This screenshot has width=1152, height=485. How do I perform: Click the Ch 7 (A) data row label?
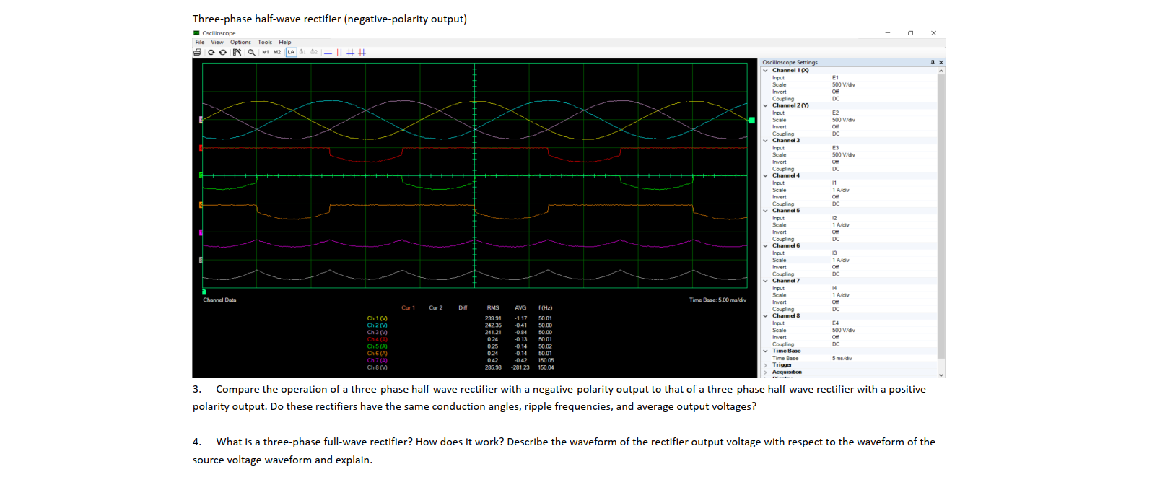click(377, 360)
